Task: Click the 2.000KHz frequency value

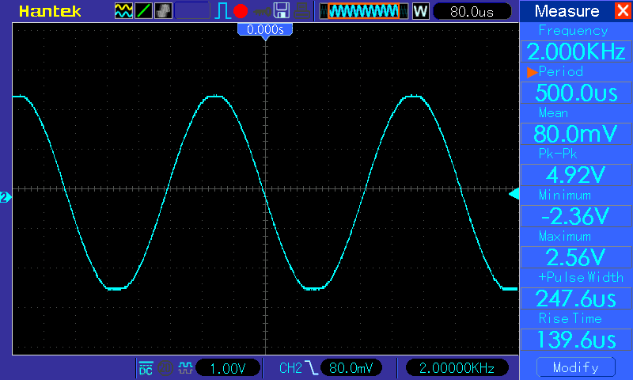Action: (x=576, y=51)
